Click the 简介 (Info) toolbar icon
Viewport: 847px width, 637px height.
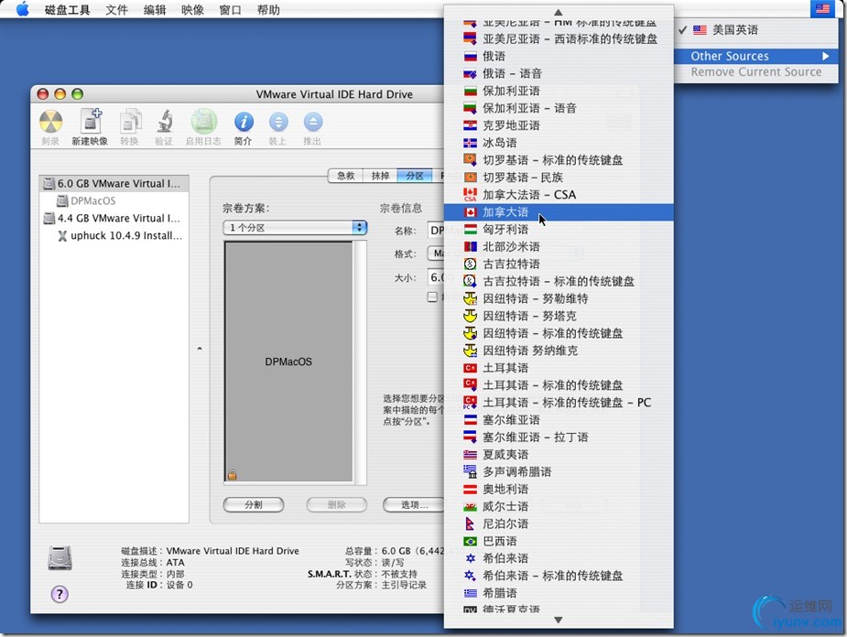pyautogui.click(x=243, y=123)
